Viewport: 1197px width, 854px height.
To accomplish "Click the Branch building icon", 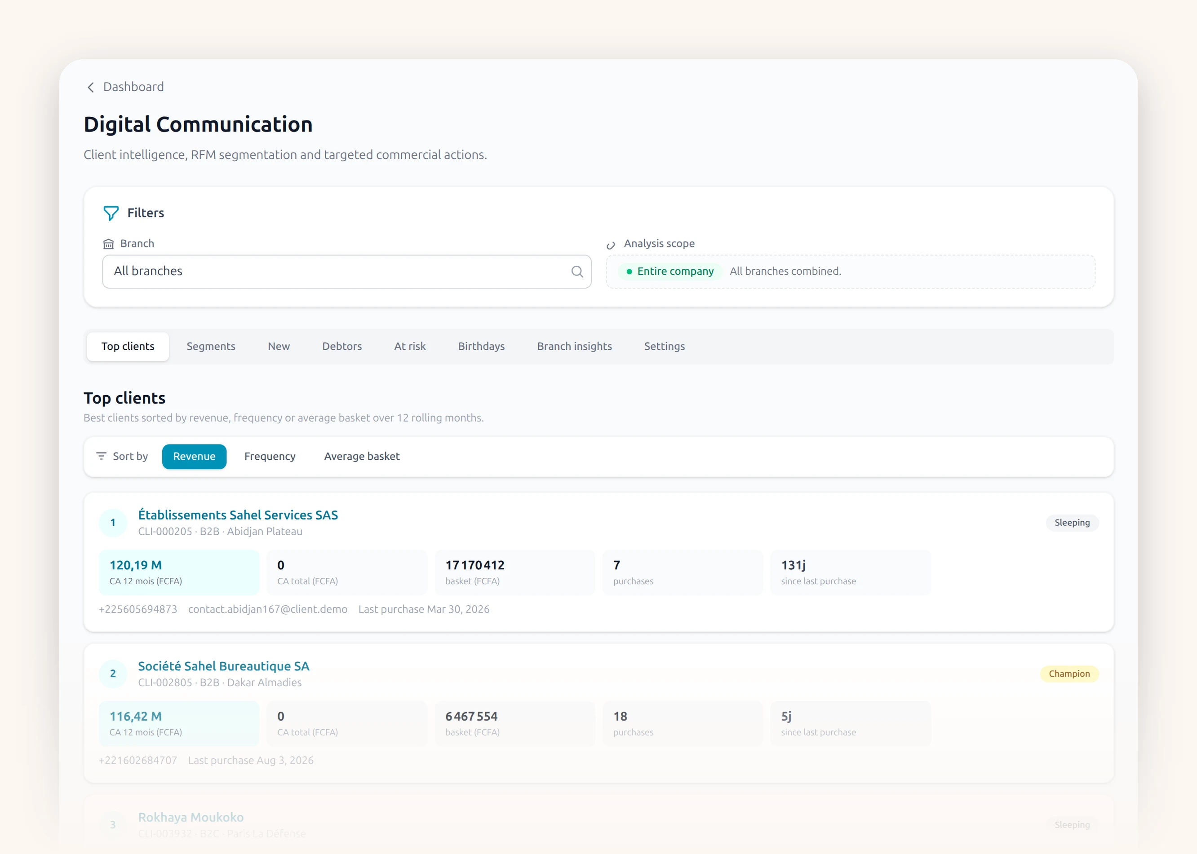I will click(x=108, y=244).
